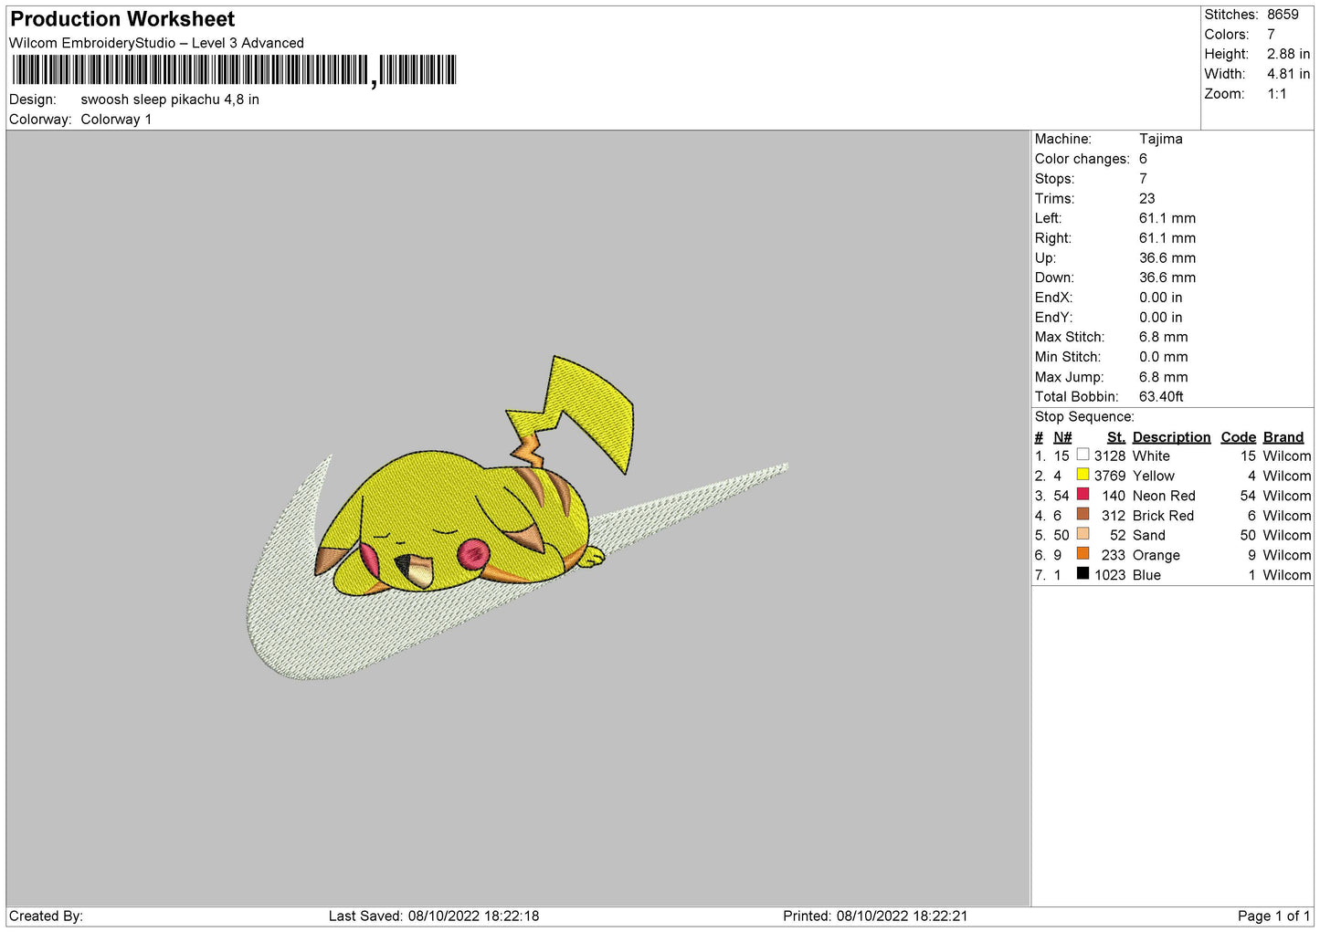Click the Max Stitch value '6.8 mm'

[x=1163, y=337]
